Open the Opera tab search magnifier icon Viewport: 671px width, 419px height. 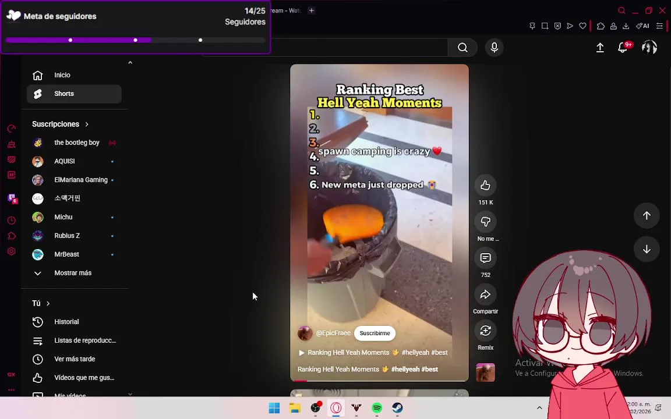[621, 10]
